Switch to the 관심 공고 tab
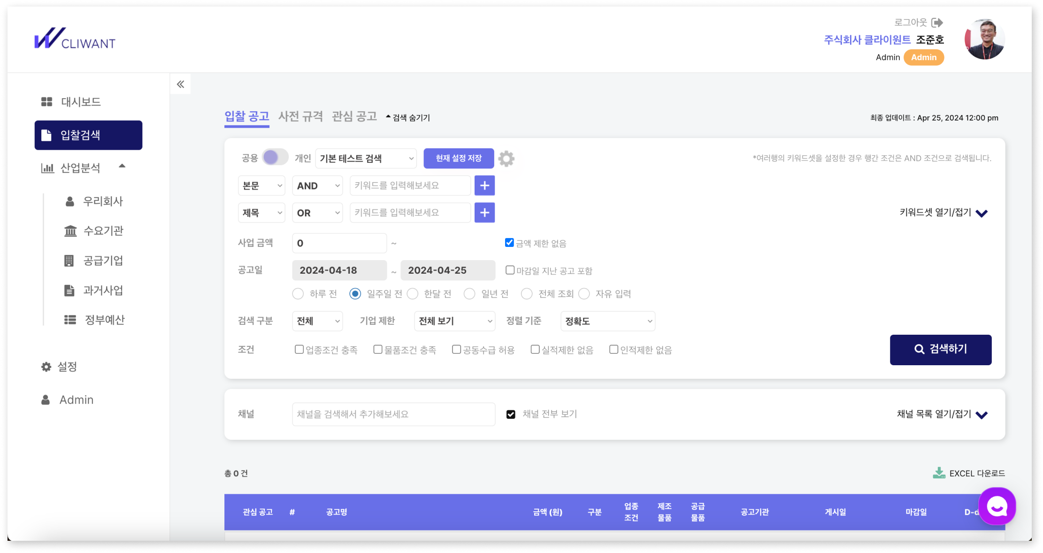 (x=354, y=116)
